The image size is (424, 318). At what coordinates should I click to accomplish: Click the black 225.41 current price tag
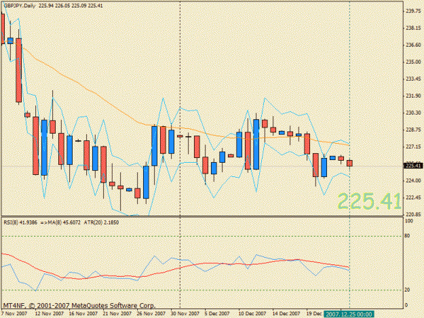click(x=413, y=165)
